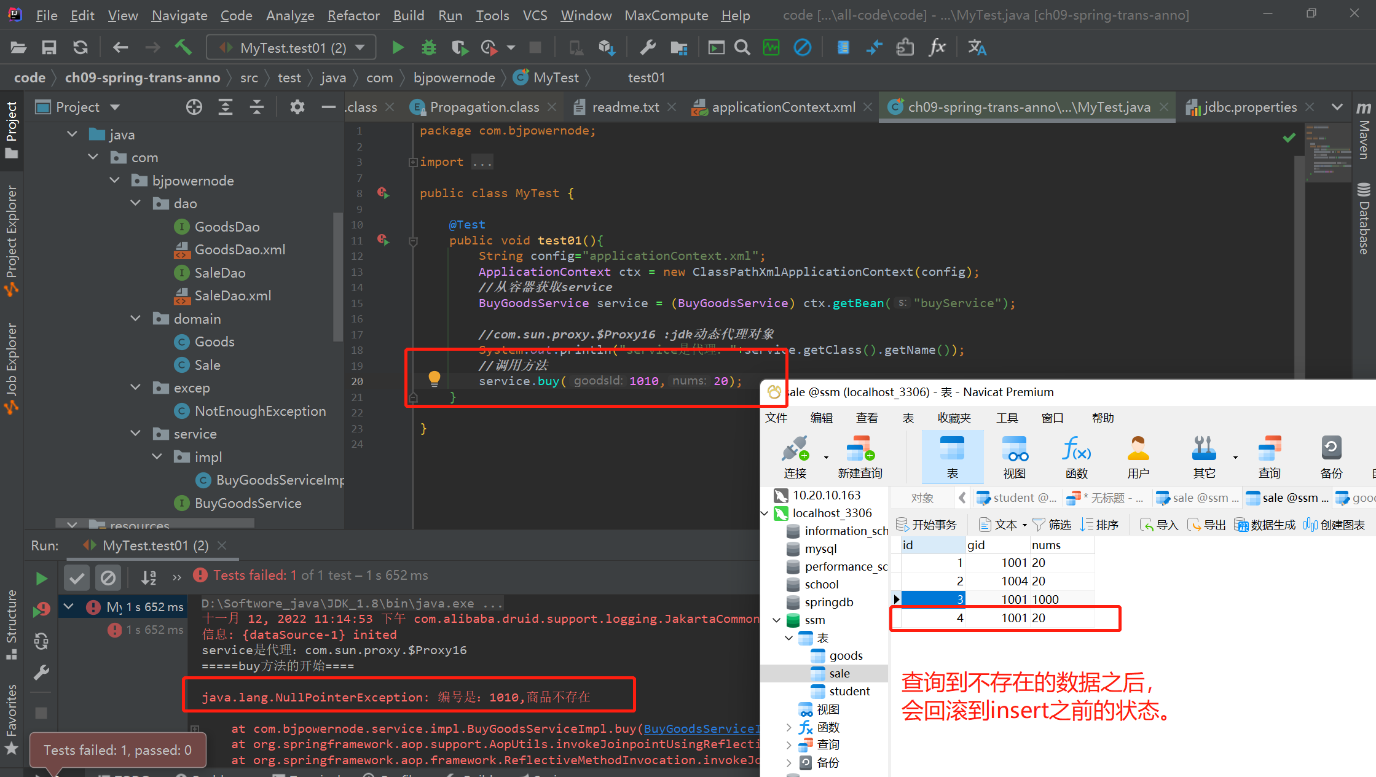
Task: Collapse the ssm database node
Action: (777, 620)
